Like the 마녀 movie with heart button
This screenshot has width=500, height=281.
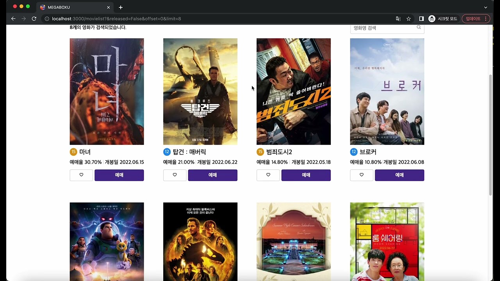tap(81, 175)
